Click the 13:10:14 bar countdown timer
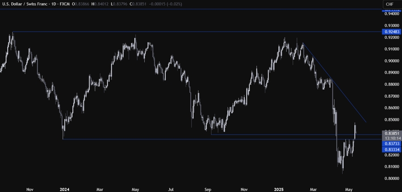Screen dimensions: 402x192 tap(391, 138)
